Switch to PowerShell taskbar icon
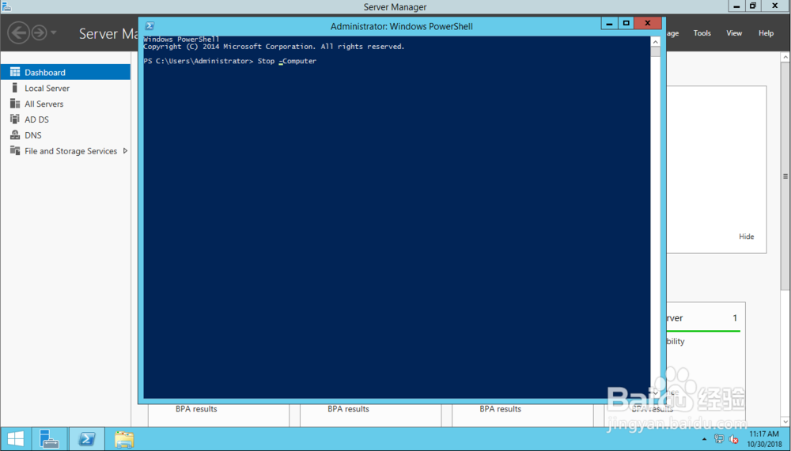 [x=87, y=439]
